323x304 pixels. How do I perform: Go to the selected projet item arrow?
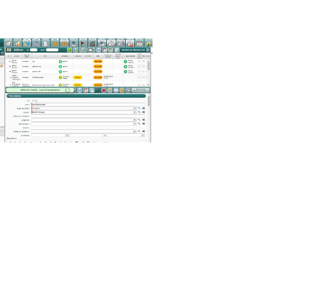(143, 112)
